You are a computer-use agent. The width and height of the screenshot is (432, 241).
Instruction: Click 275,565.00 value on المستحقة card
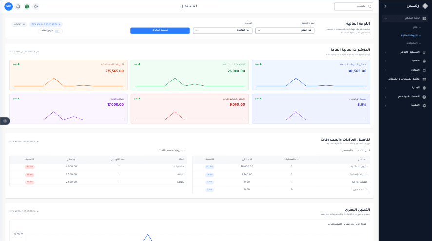click(x=115, y=71)
